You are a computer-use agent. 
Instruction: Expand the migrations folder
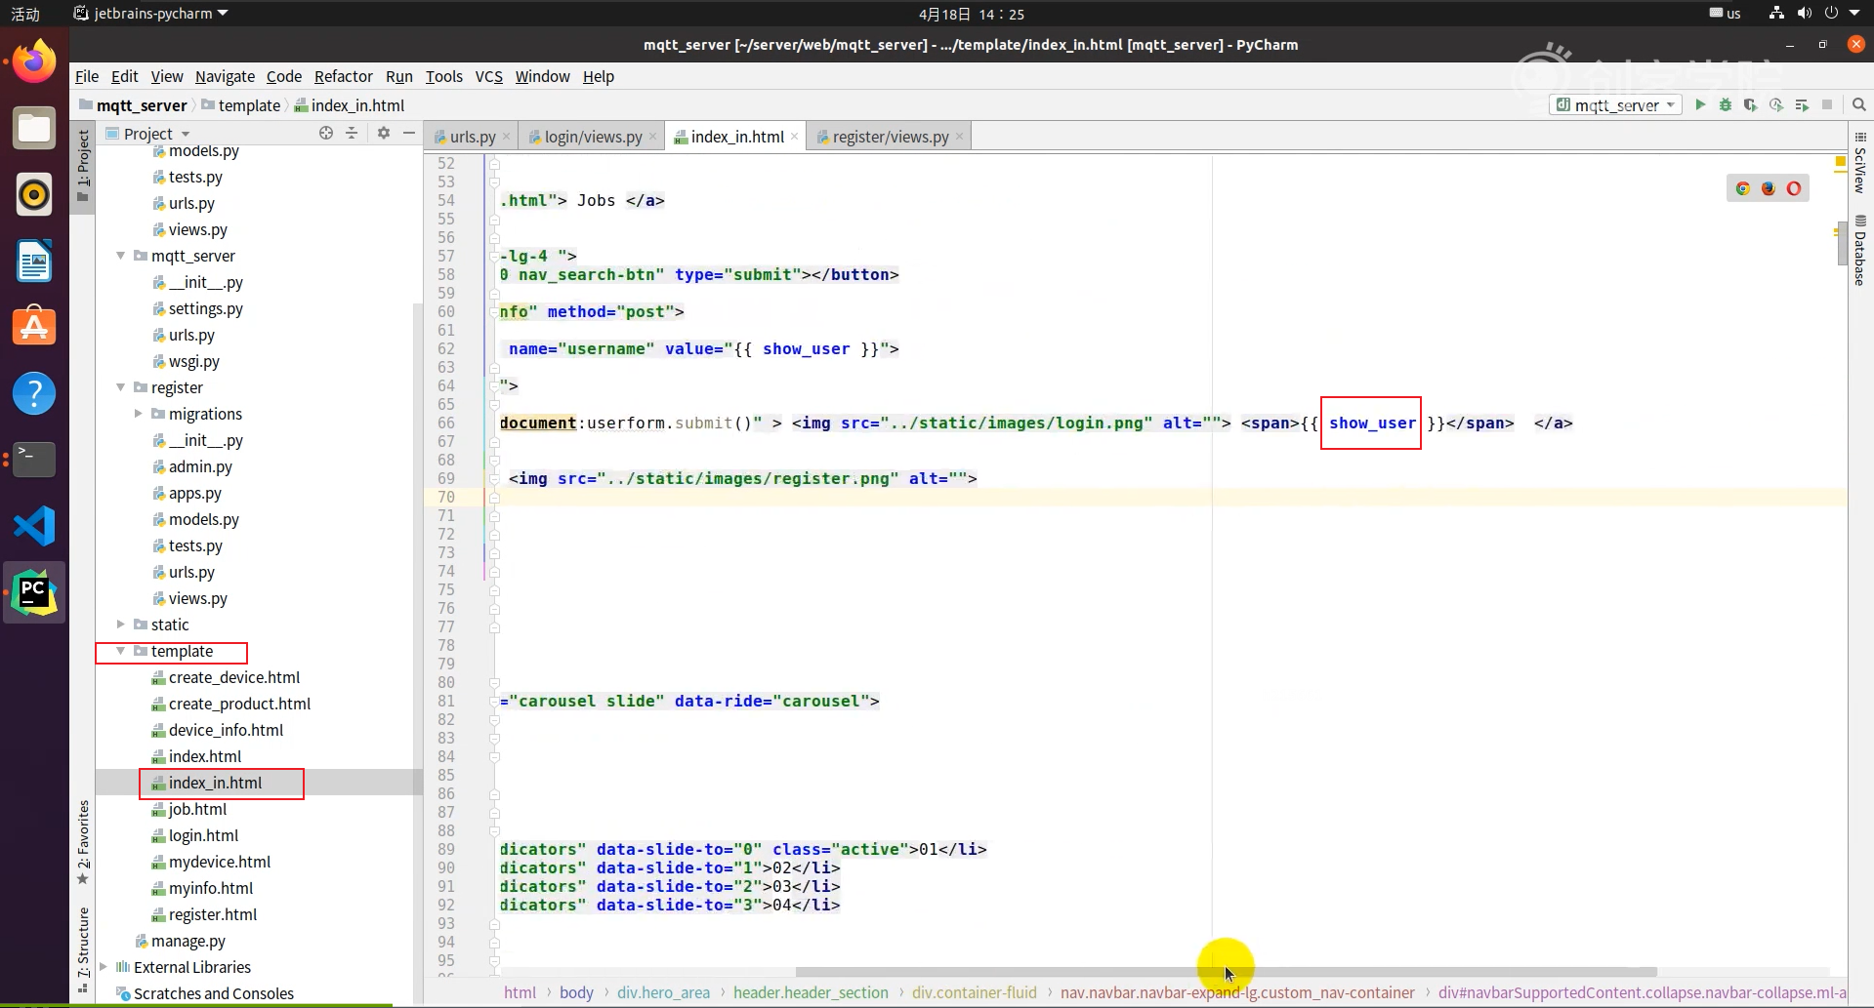[139, 414]
